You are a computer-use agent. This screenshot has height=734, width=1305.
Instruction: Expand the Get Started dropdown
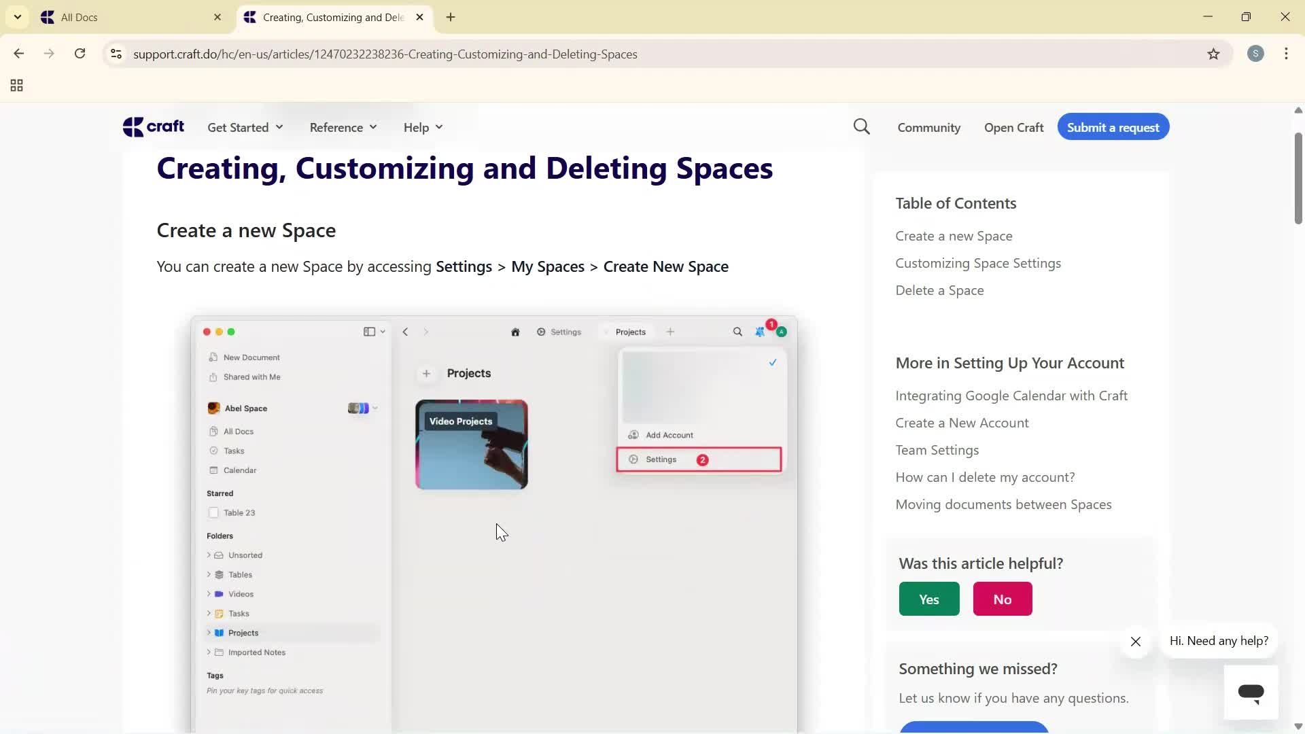coord(245,127)
